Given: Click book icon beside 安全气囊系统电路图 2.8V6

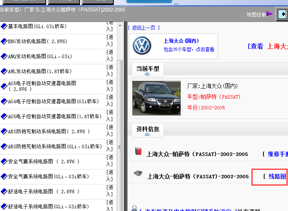Looking at the screenshot, I should [4, 161].
